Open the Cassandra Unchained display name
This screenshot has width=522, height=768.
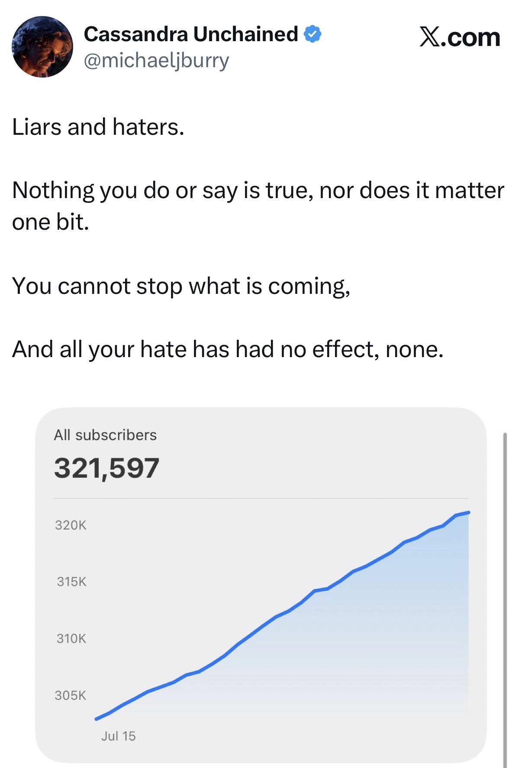(191, 34)
